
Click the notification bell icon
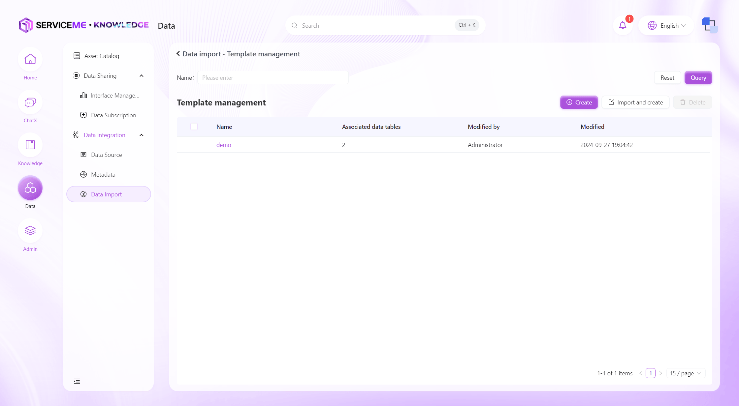point(623,25)
